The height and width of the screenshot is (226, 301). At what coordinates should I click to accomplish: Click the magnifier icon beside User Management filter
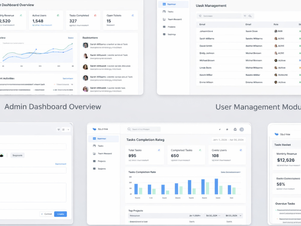(250, 16)
